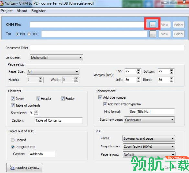Screen dimensions: 189x173
Task: Click the output file path input field
Action: [94, 34]
